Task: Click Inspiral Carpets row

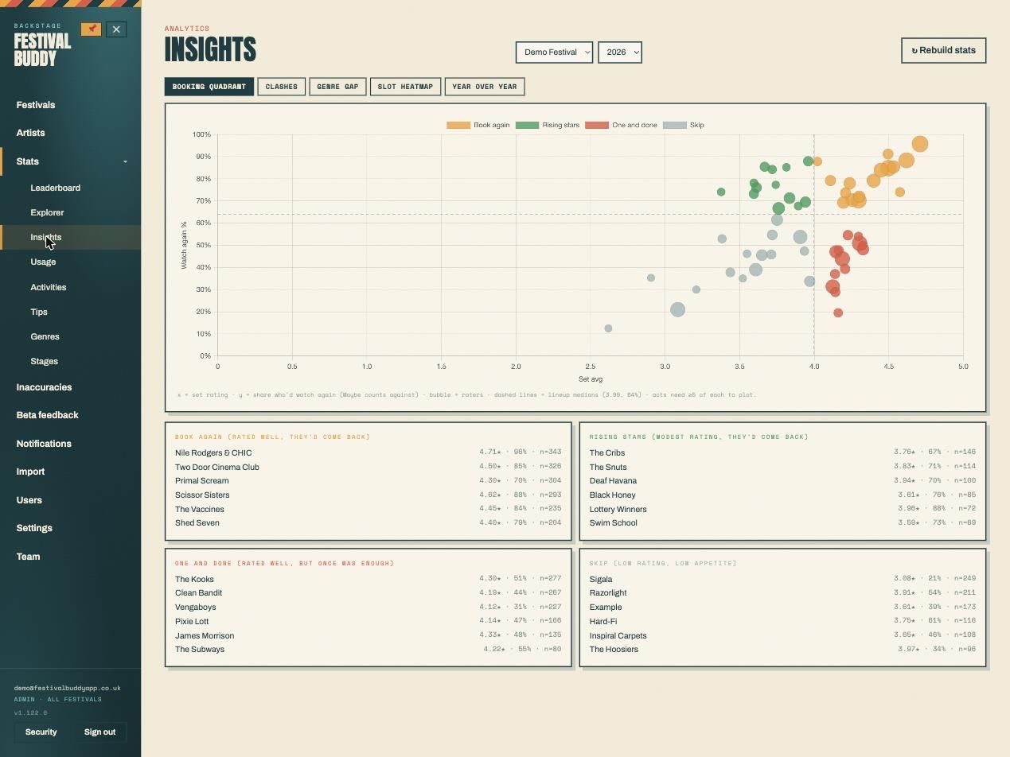Action: [x=782, y=635]
